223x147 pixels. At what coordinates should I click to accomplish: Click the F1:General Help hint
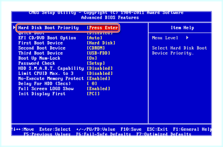[192, 130]
